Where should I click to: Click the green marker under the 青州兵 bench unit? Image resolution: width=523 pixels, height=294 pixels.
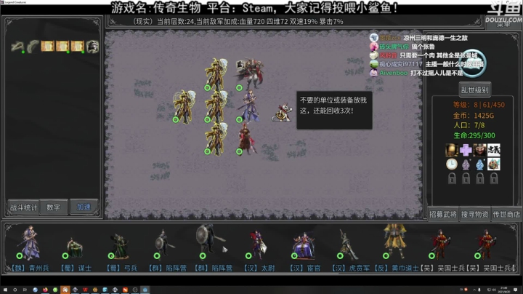(x=20, y=256)
